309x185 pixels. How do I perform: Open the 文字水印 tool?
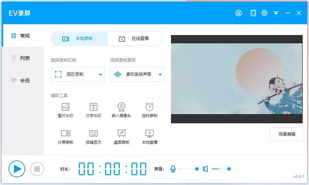94,110
